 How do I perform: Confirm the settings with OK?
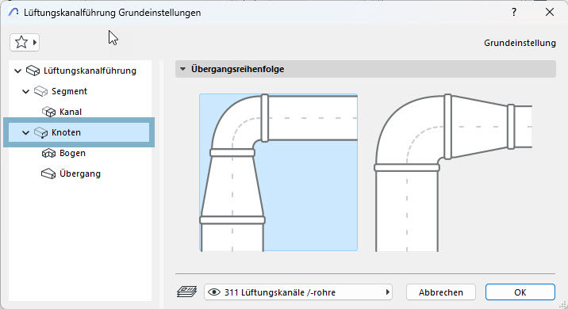tap(520, 292)
